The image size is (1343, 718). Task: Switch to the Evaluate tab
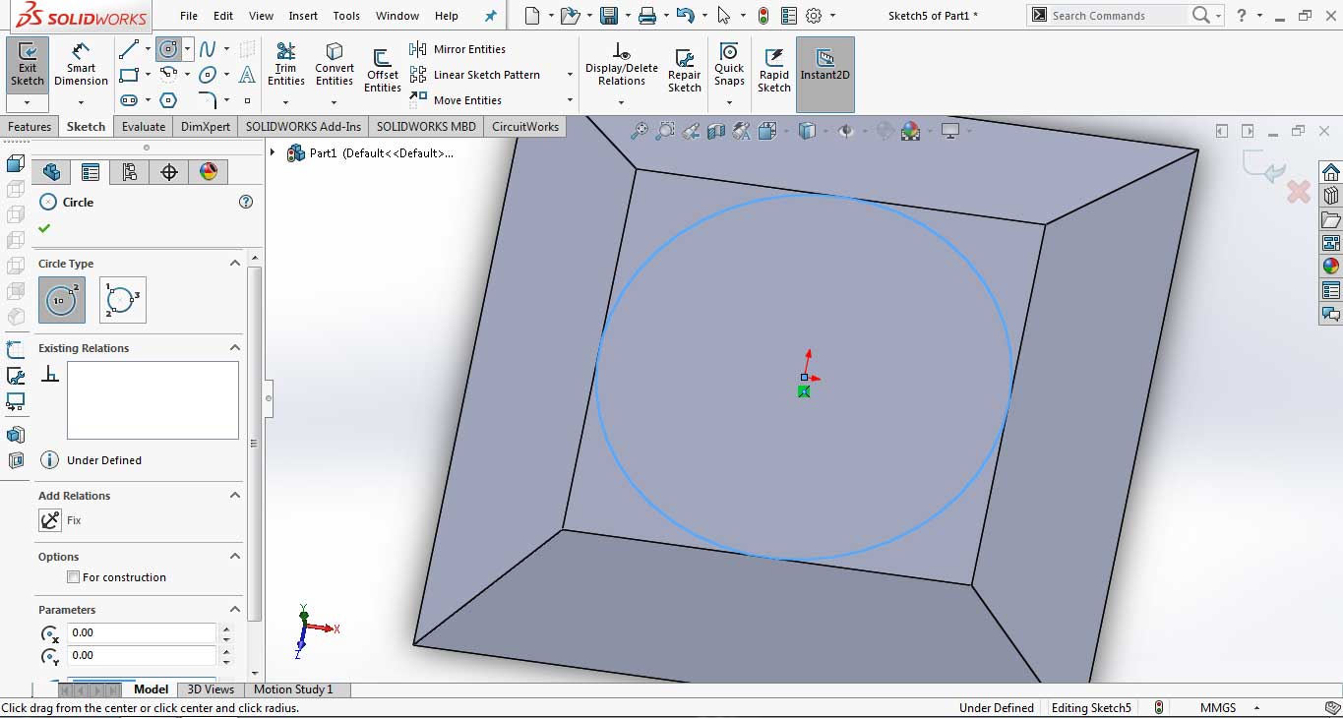point(144,127)
